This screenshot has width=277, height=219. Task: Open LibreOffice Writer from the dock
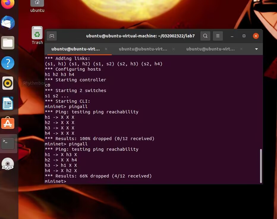pos(8,103)
